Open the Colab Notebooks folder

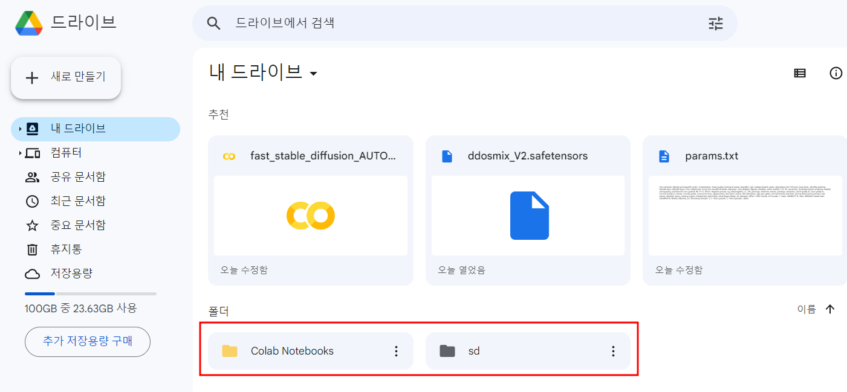tap(311, 351)
